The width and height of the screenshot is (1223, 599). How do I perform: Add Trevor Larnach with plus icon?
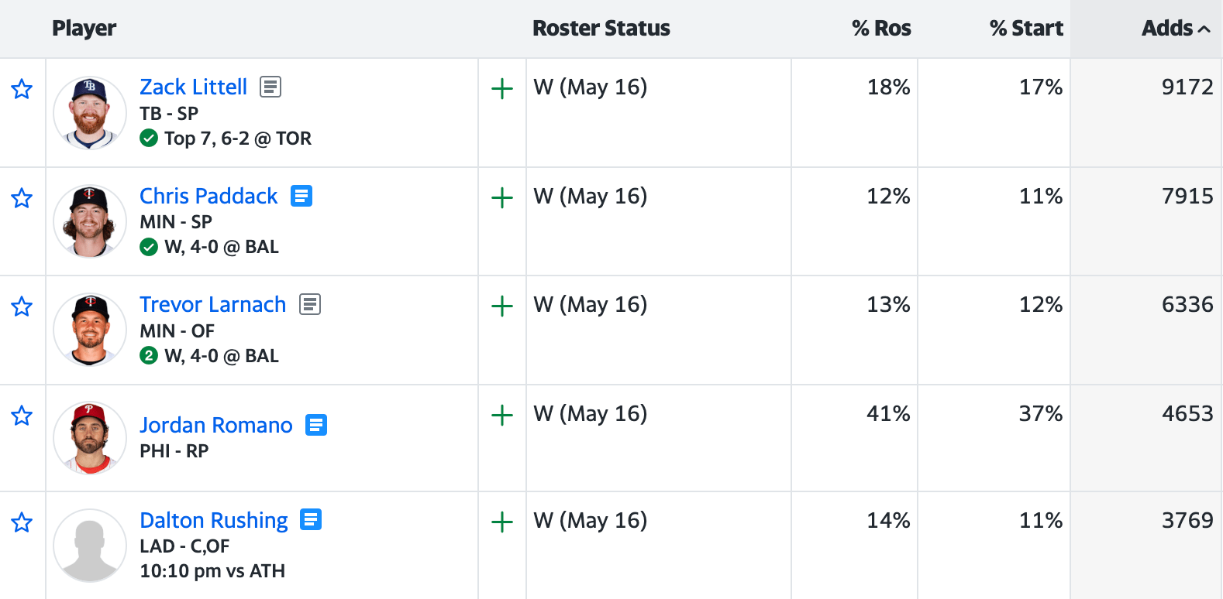tap(502, 306)
